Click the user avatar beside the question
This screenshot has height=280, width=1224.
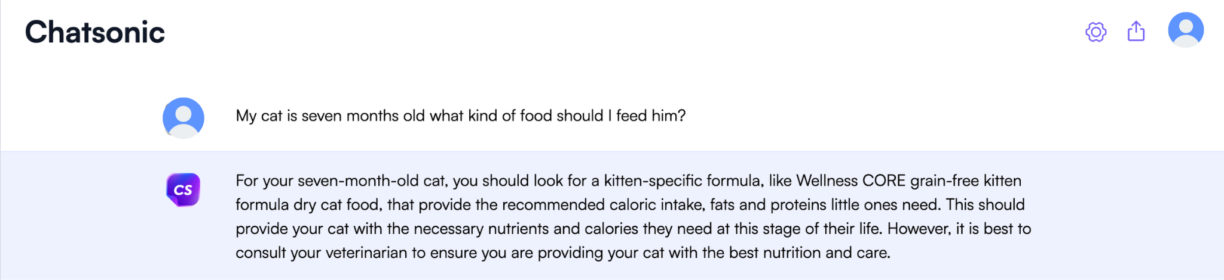(183, 118)
